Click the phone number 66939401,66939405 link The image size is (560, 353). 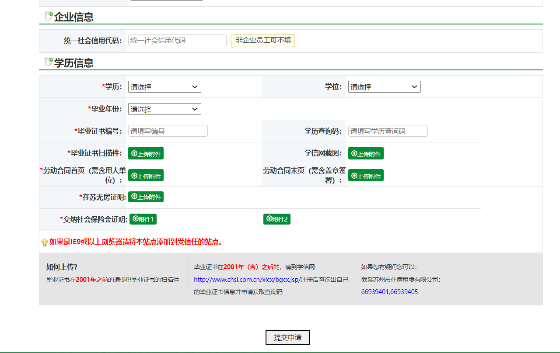tap(389, 292)
